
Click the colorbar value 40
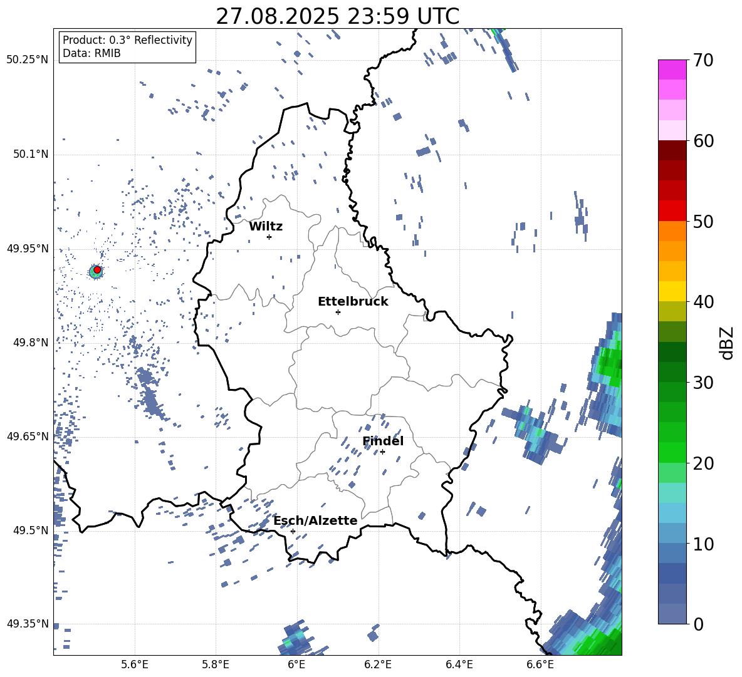pos(703,302)
